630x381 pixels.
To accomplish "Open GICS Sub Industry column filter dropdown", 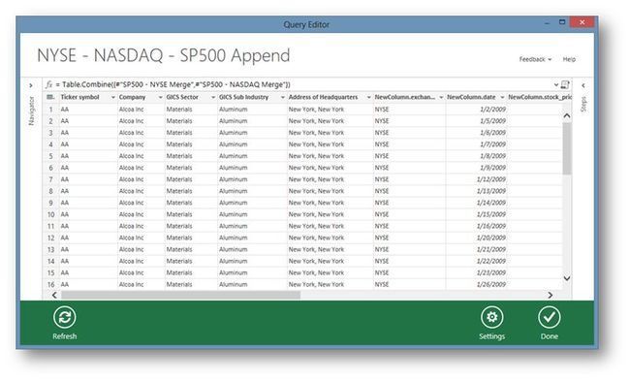I will 282,97.
